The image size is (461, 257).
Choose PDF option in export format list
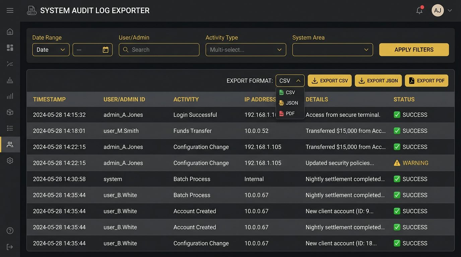[x=290, y=113]
